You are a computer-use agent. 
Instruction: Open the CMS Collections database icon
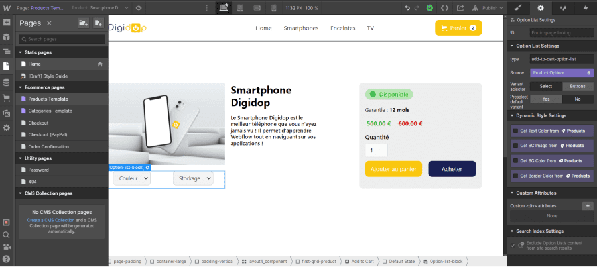coord(6,83)
